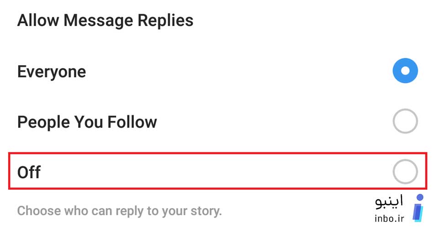Click the blank area of the People You Follow row
Viewport: 434px width, 228px height.
274,121
